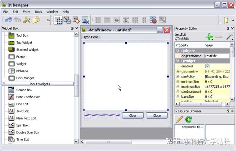
Task: Select Dock Widget in Widget Box
Action: 25,78
